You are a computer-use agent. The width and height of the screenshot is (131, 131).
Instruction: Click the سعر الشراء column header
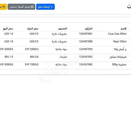pyautogui.click(x=33, y=29)
